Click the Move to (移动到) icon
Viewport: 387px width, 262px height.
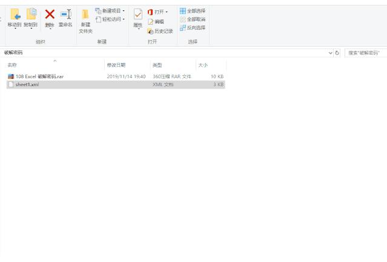15,14
